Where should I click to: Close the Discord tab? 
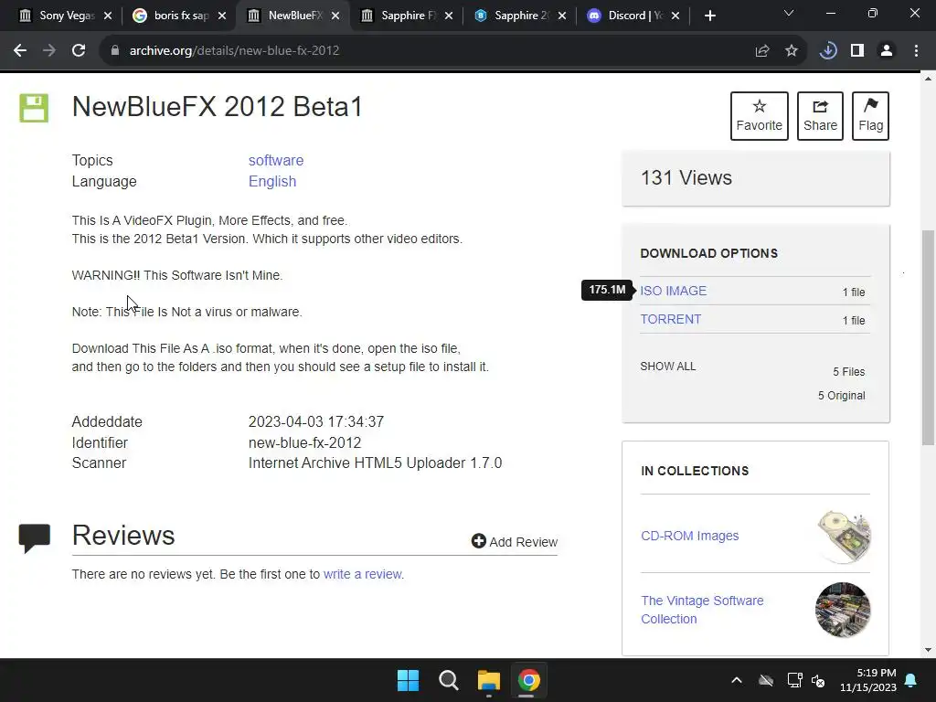675,16
